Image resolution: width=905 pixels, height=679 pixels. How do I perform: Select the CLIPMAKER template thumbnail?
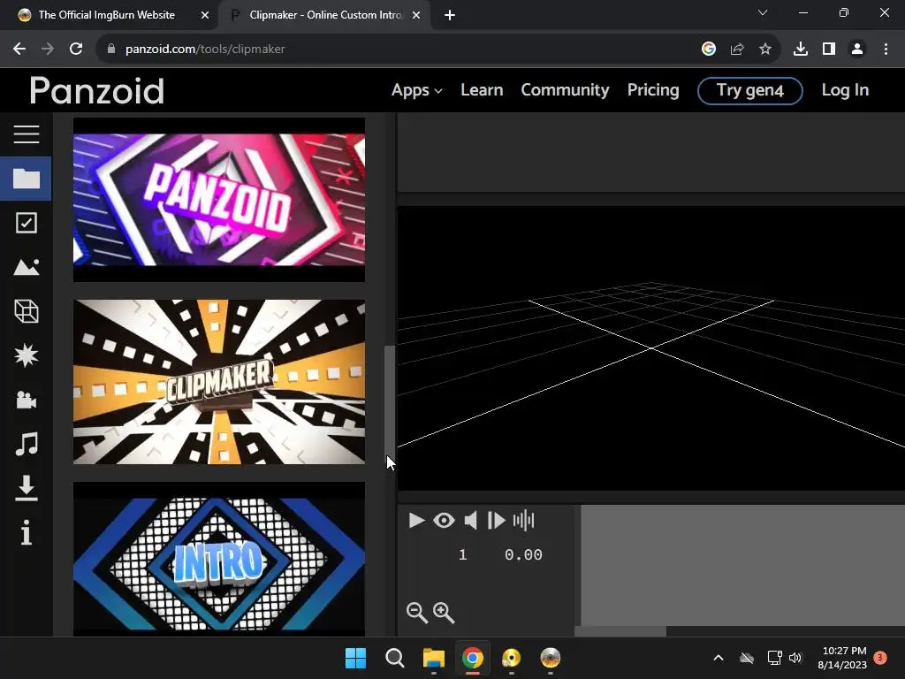pyautogui.click(x=219, y=382)
